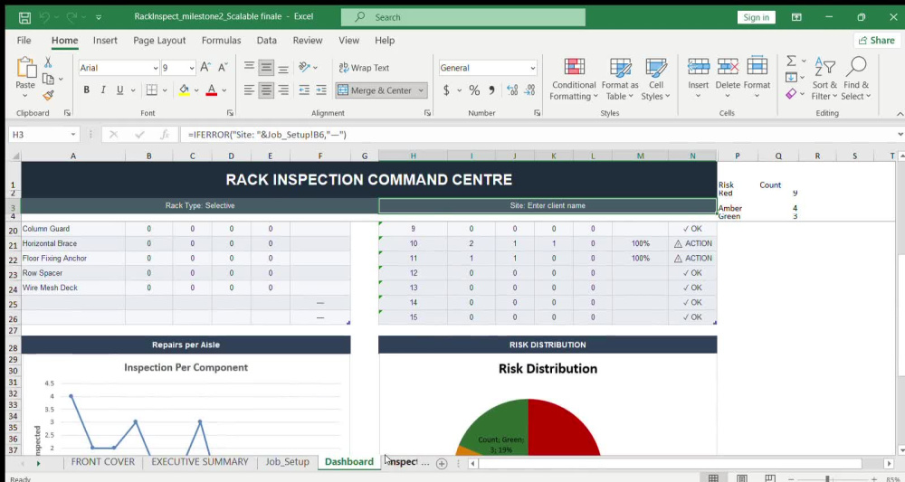Click Decrease Decimal icon
The image size is (905, 482).
529,90
